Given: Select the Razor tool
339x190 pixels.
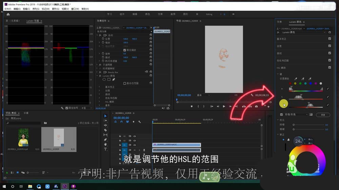Looking at the screenshot, I should click(105, 130).
